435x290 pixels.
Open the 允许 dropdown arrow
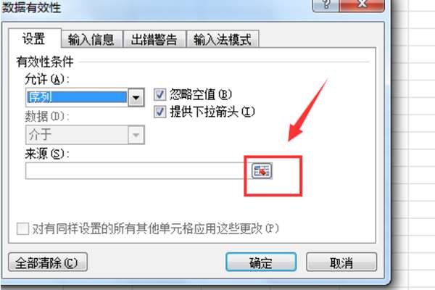[136, 97]
